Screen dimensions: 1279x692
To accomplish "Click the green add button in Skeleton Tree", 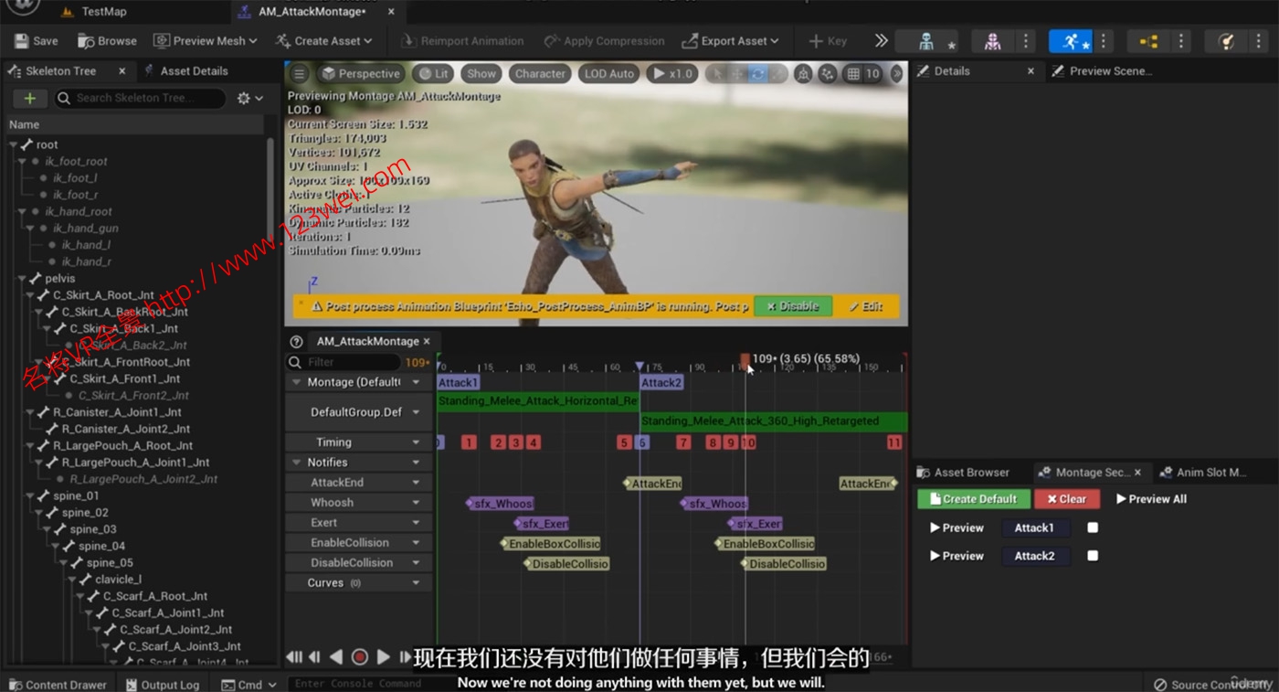I will coord(29,98).
